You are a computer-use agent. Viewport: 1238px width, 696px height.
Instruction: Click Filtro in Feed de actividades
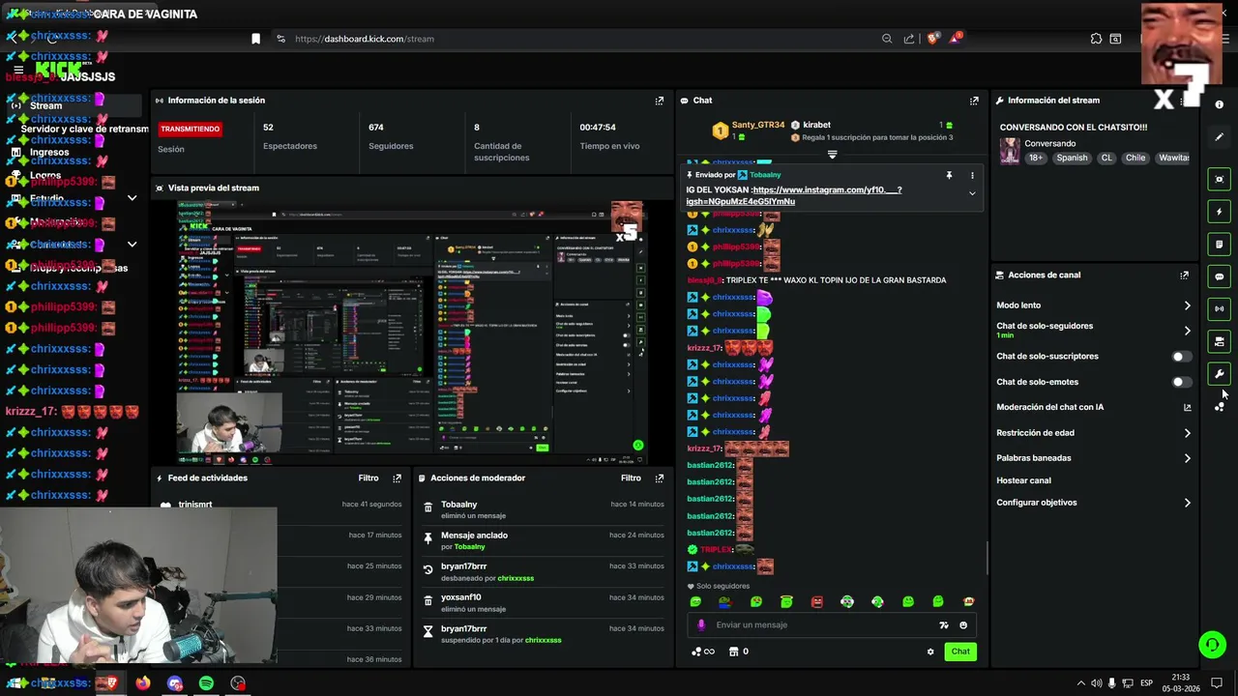click(368, 478)
